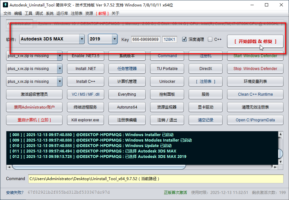Click VC / MS / MF .dll button
The width and height of the screenshot is (289, 200).
coord(86,94)
